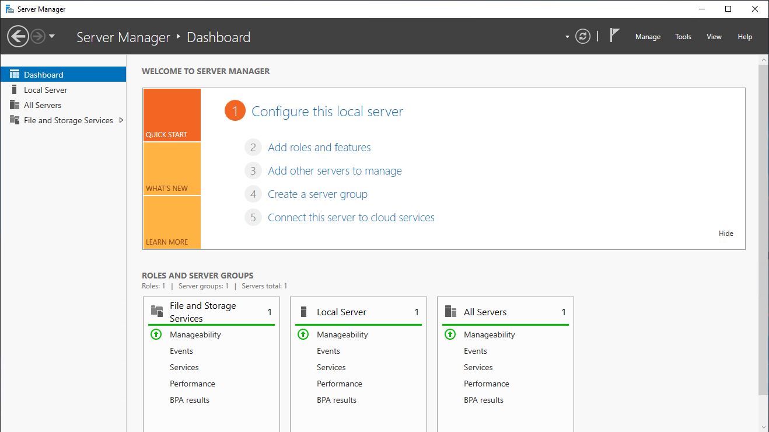The image size is (769, 432).
Task: Click File and Storage Services sidebar icon
Action: click(x=15, y=120)
